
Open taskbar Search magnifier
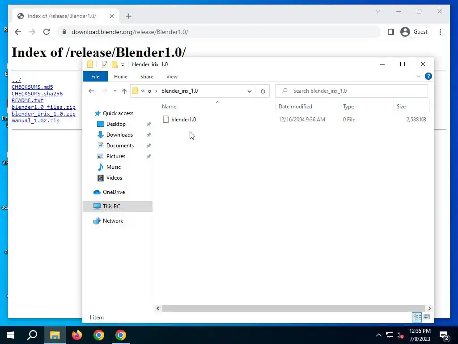pos(32,335)
